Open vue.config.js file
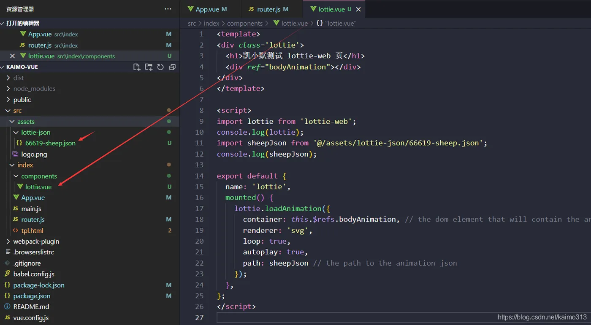591x325 pixels. pos(31,318)
